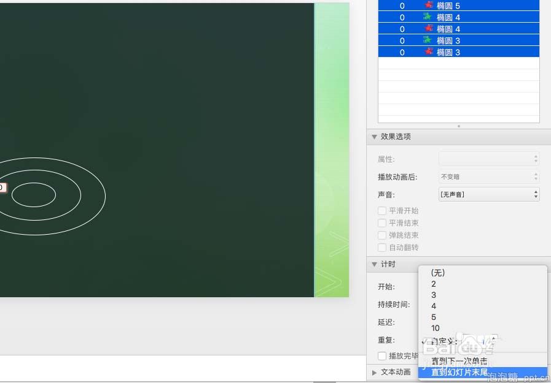Collapse the 效果选项 section

click(x=375, y=137)
